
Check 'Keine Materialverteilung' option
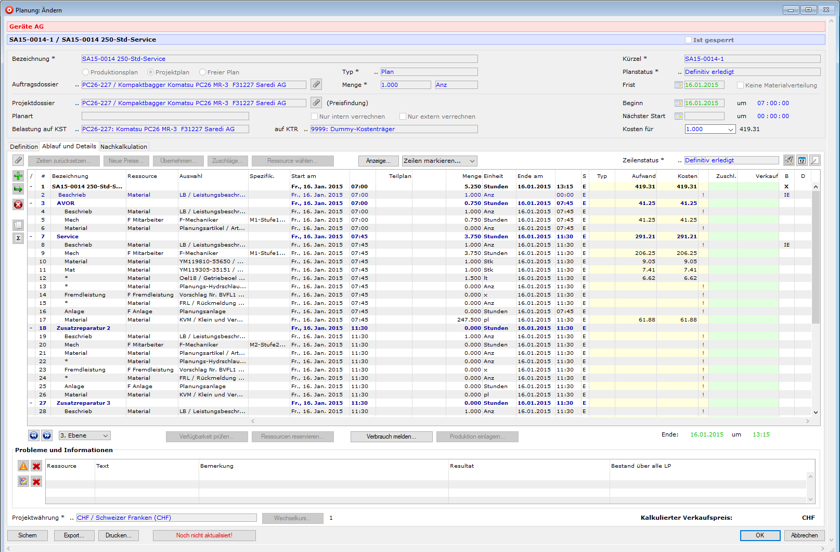coord(740,85)
